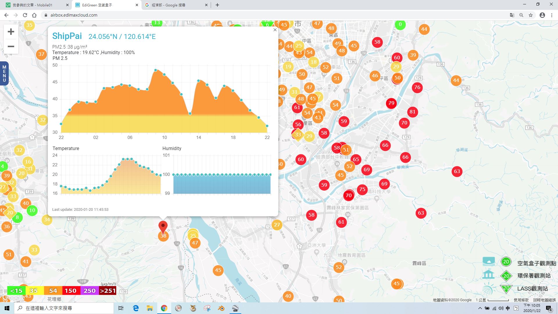Open the blue MENU side tab
The image size is (558, 314).
coord(4,74)
